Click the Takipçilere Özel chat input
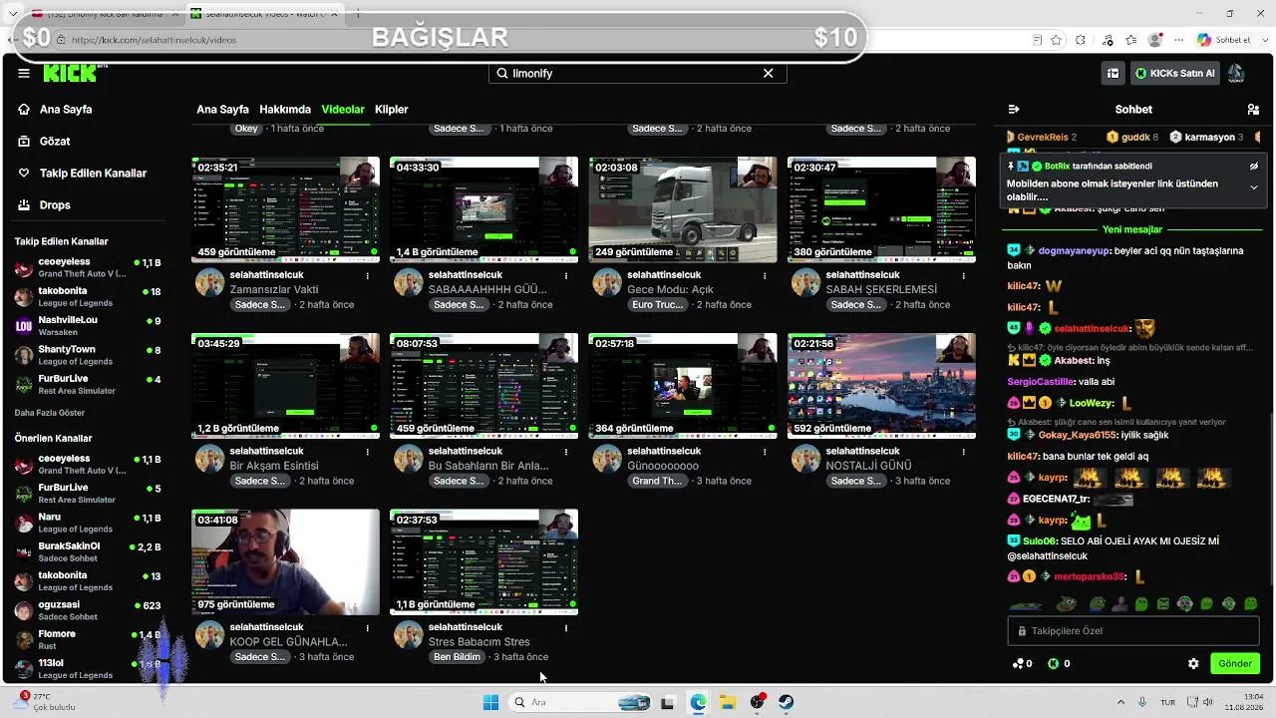The width and height of the screenshot is (1276, 718). point(1133,631)
